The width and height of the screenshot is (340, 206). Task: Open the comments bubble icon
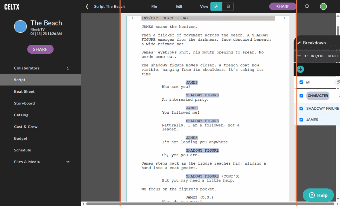[x=306, y=6]
